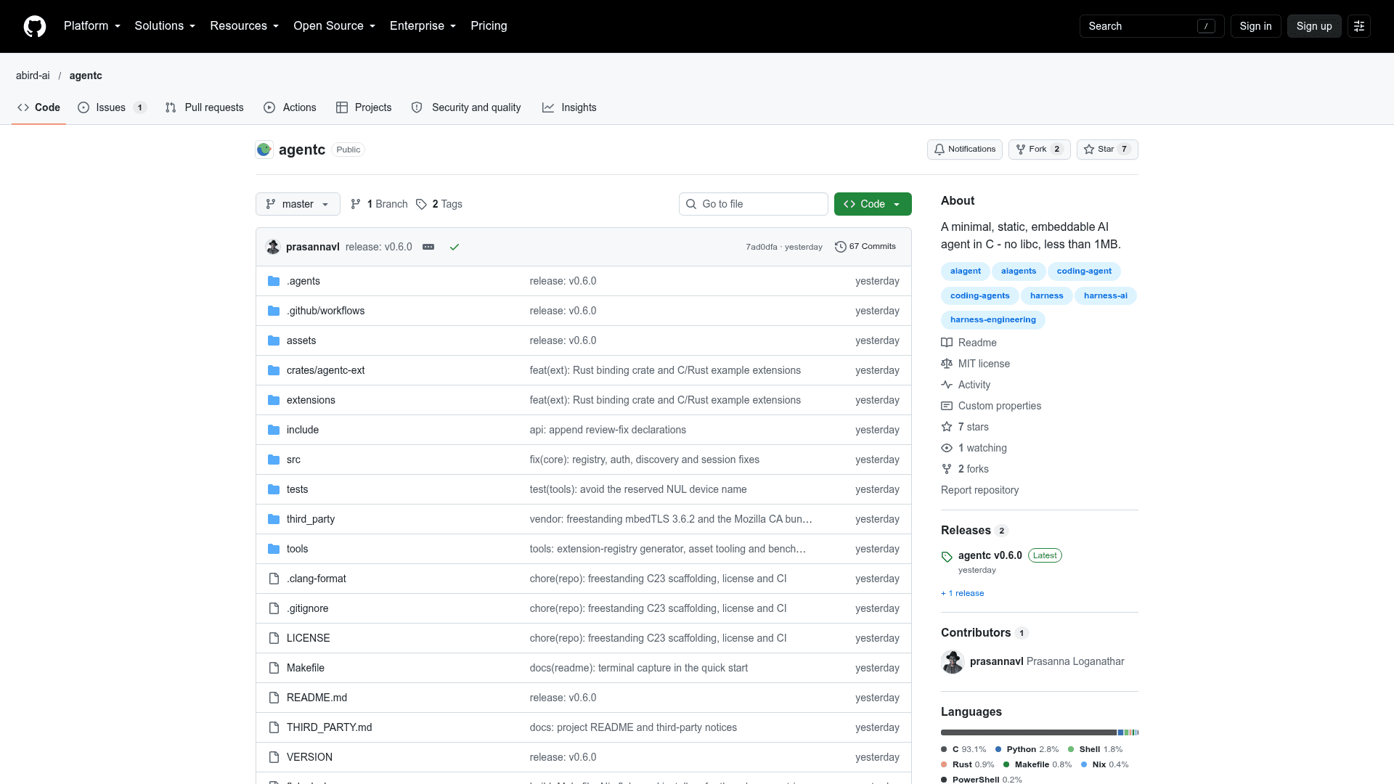Image resolution: width=1394 pixels, height=784 pixels.
Task: Focus the Go to file search field
Action: coord(754,204)
